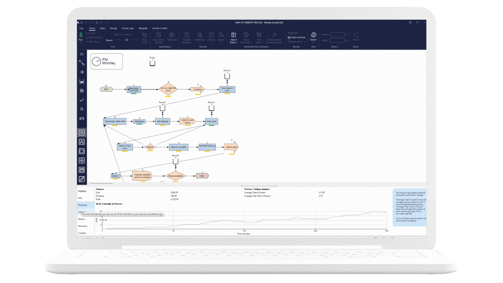Open the Visual Logic ribbon tab
The image size is (503, 283).
(128, 28)
